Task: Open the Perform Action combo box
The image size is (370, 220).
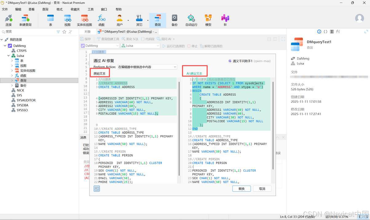Action: coord(147,67)
